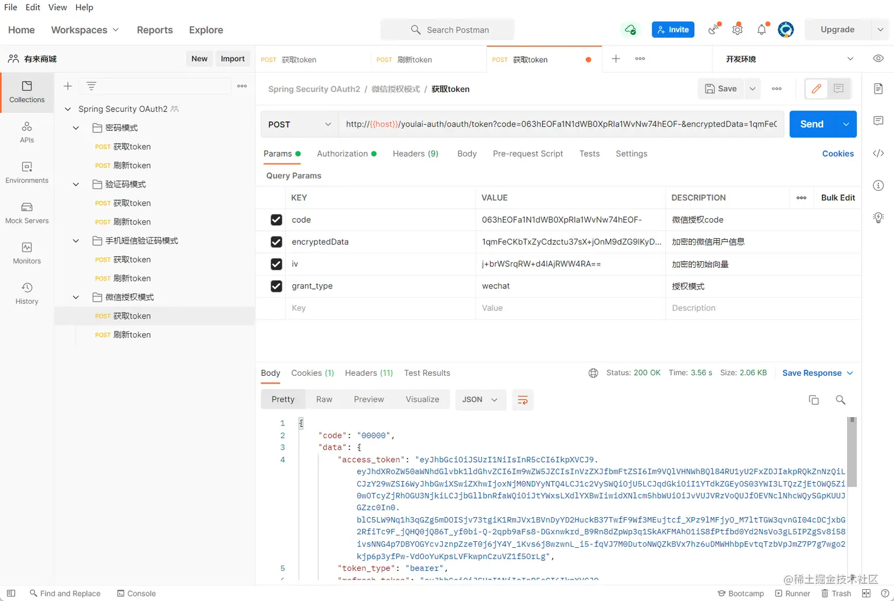Viewport: 894px width, 601px height.
Task: Uncheck the grant_type parameter checkbox
Action: pyautogui.click(x=276, y=286)
